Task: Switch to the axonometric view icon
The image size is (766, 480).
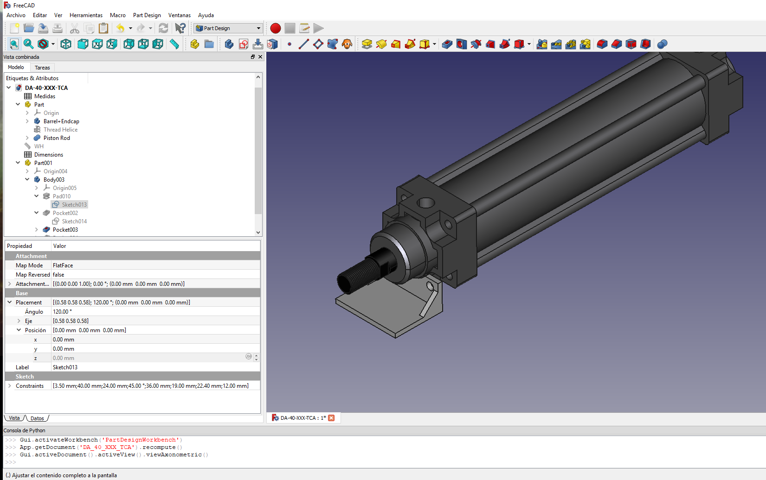Action: point(66,44)
